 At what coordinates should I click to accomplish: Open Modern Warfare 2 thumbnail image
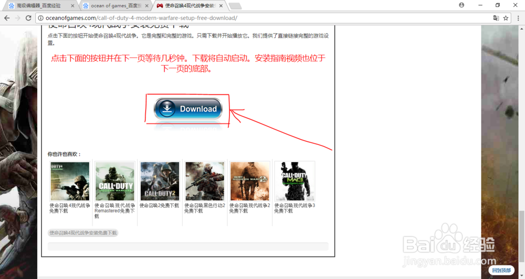[250, 181]
